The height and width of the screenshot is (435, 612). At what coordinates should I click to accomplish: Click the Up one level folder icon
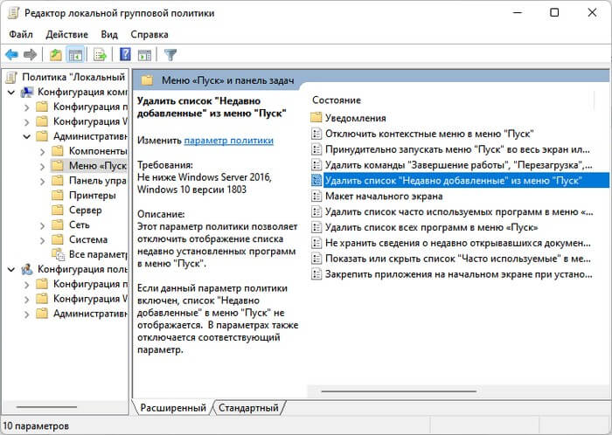(x=56, y=54)
